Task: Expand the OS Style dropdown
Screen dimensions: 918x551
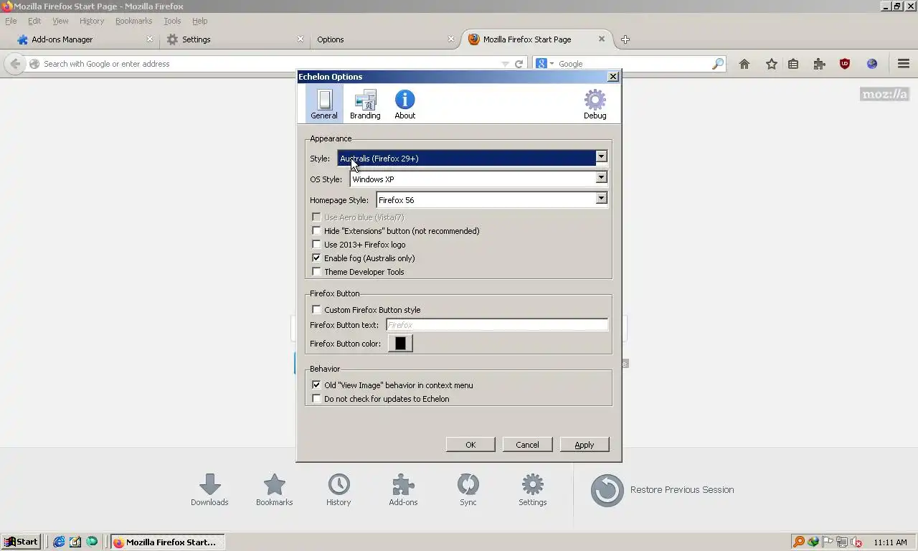Action: (601, 178)
